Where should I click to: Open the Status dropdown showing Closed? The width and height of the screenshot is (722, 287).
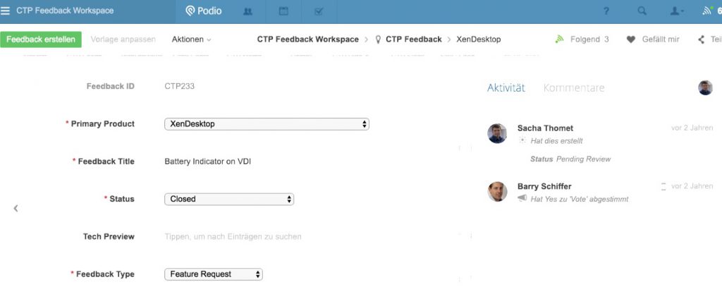[x=228, y=199]
